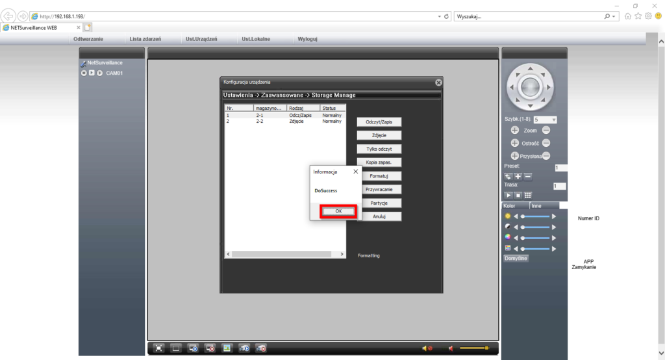Click Zoom plus icon in PTZ panel
Image resolution: width=665 pixels, height=360 pixels.
(x=515, y=131)
